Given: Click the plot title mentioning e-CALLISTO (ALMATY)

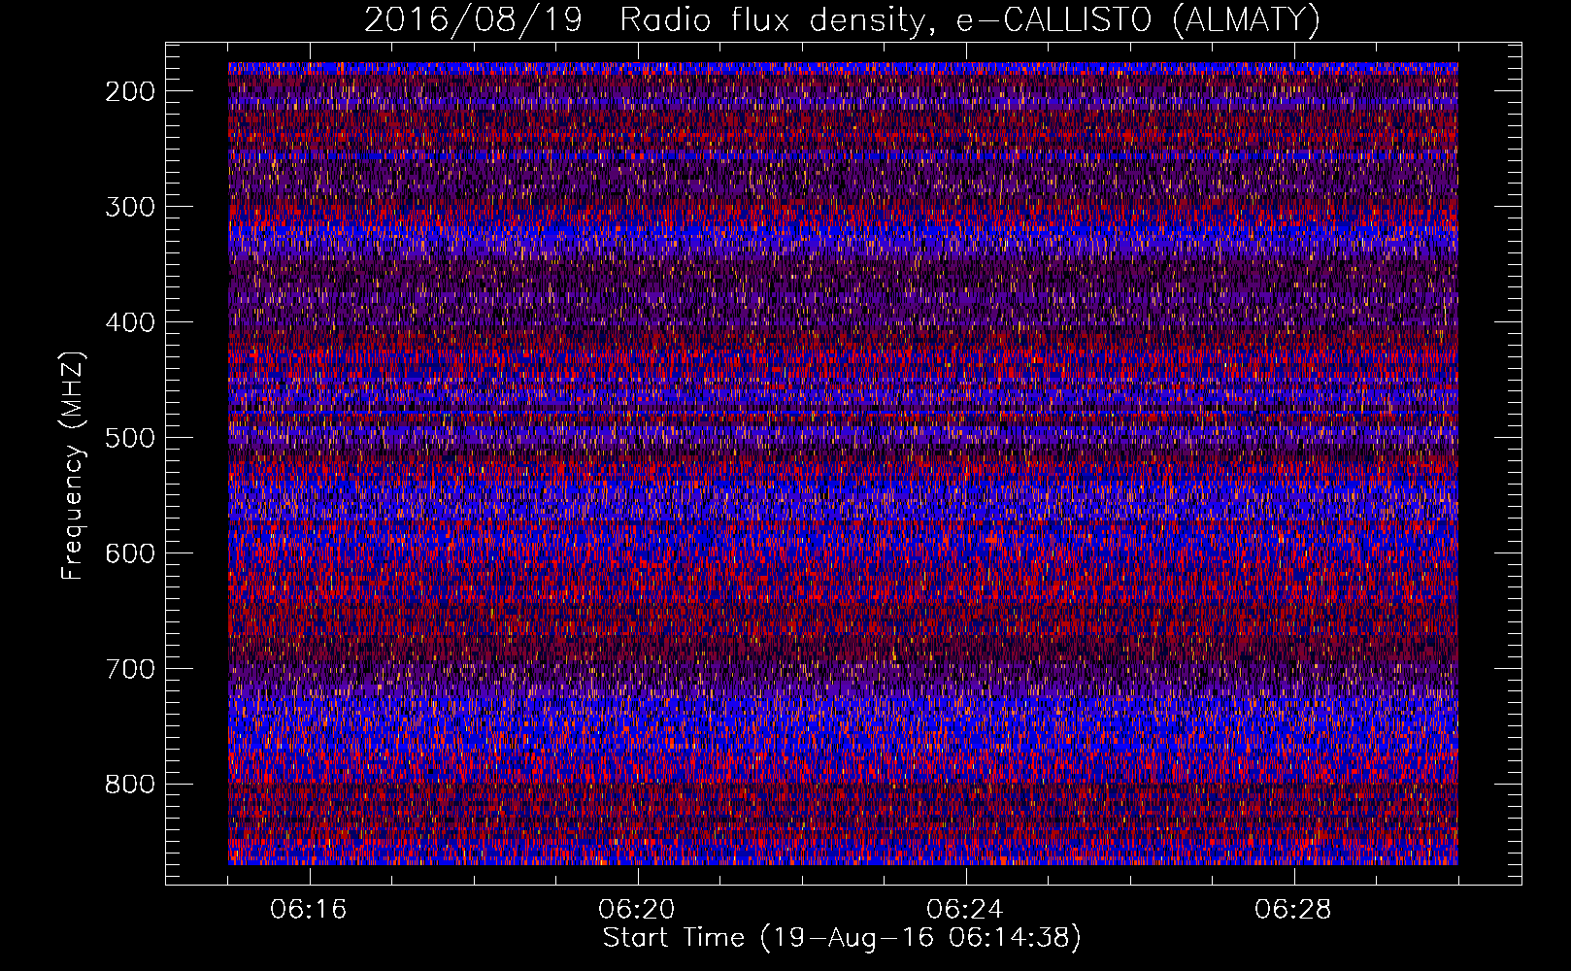Looking at the screenshot, I should (x=843, y=19).
